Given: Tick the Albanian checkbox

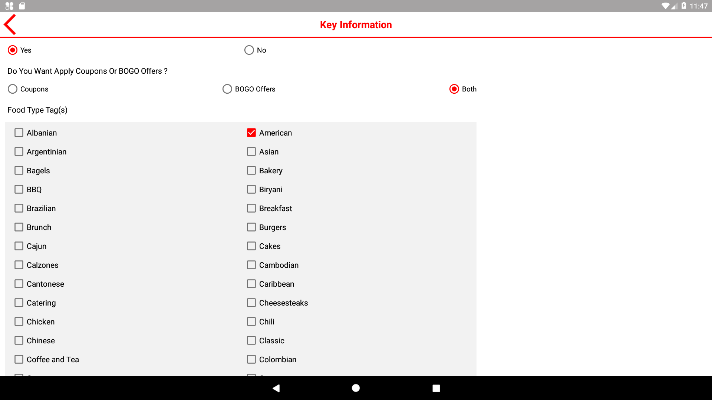Looking at the screenshot, I should coord(19,133).
